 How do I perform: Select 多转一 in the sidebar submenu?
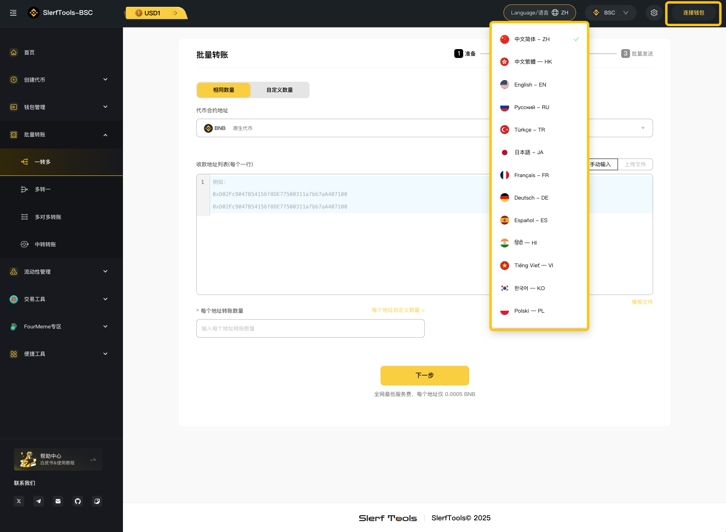tap(43, 189)
